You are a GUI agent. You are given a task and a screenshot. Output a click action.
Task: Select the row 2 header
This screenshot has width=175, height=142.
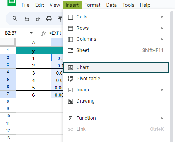(8, 58)
